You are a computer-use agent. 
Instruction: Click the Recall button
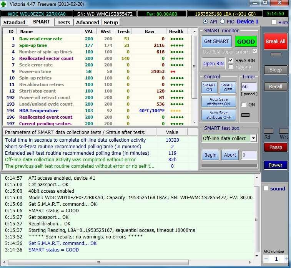276,86
